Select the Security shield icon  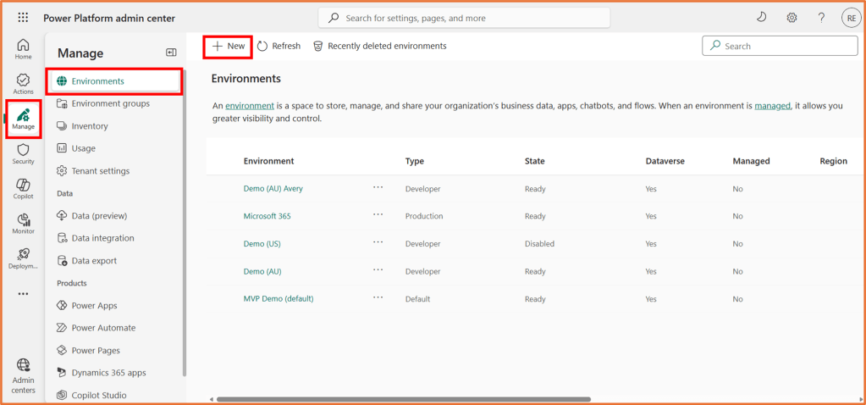click(23, 153)
